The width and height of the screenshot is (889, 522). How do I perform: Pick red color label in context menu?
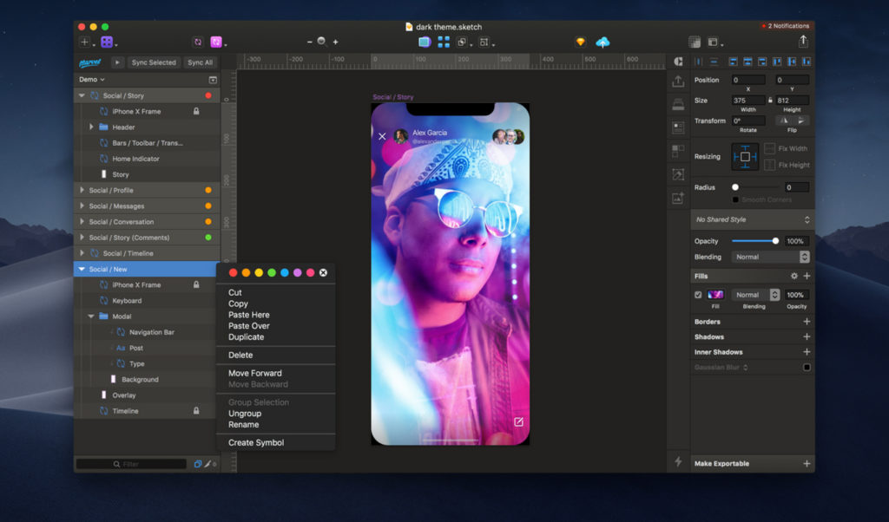(233, 273)
